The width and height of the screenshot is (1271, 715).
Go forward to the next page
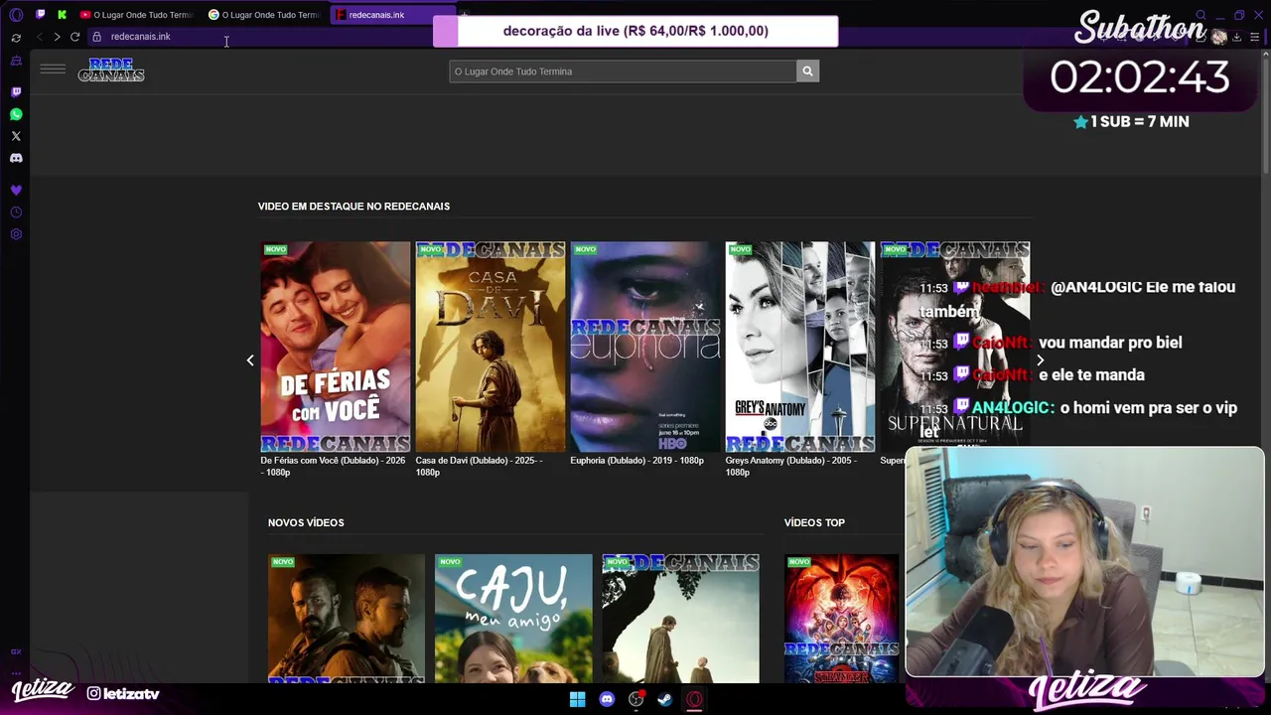(57, 37)
